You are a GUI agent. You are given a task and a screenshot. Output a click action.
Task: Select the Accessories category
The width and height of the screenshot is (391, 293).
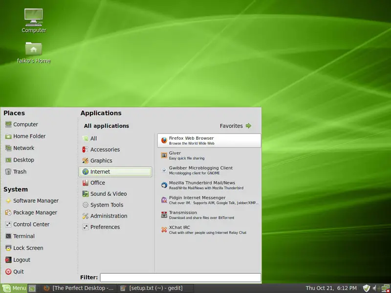tap(105, 149)
